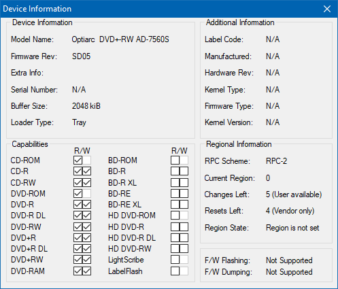Toggle the DVD+RW write checkbox

(87, 260)
